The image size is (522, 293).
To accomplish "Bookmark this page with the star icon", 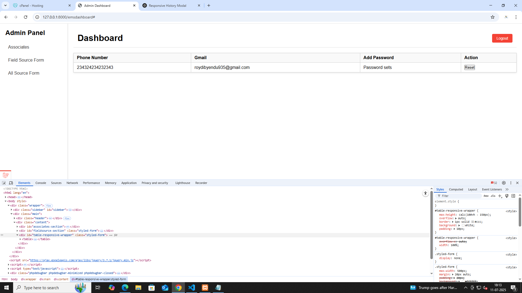I will click(x=493, y=17).
